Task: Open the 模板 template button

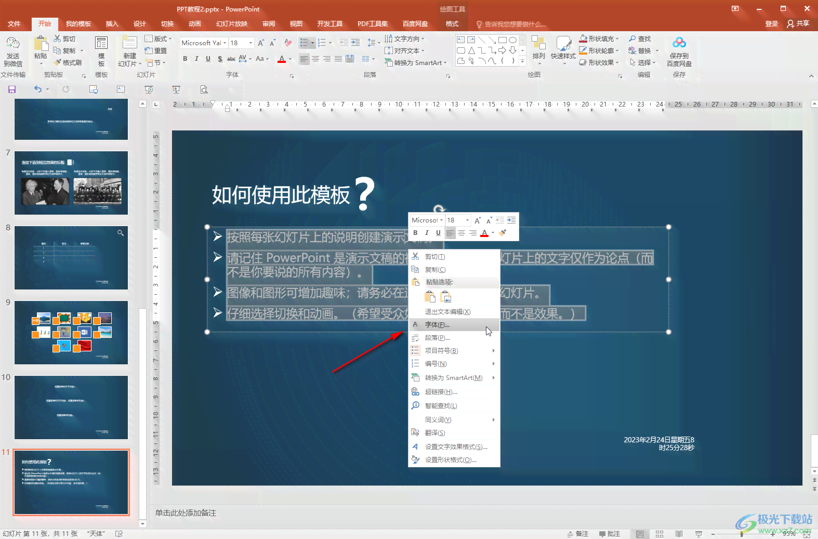Action: [101, 51]
